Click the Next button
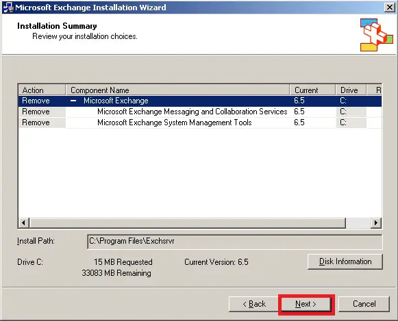 coord(306,304)
